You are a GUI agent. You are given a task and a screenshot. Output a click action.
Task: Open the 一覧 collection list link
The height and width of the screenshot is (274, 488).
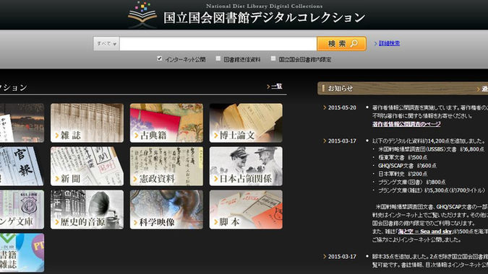(x=277, y=87)
